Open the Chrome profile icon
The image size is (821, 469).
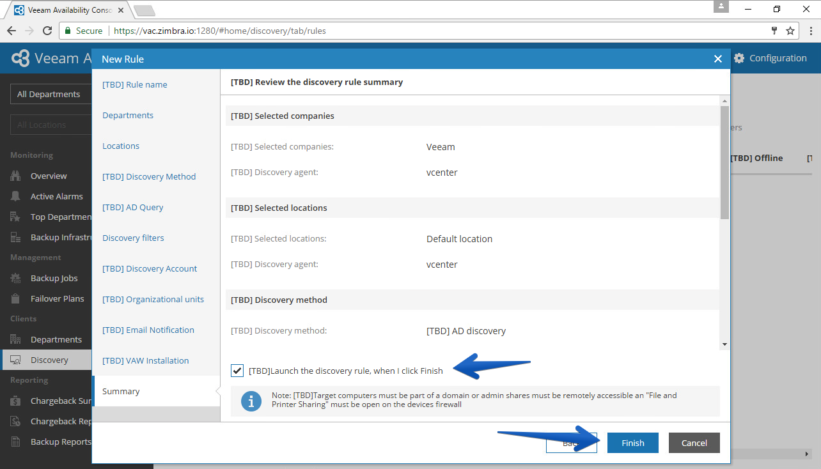[x=722, y=6]
